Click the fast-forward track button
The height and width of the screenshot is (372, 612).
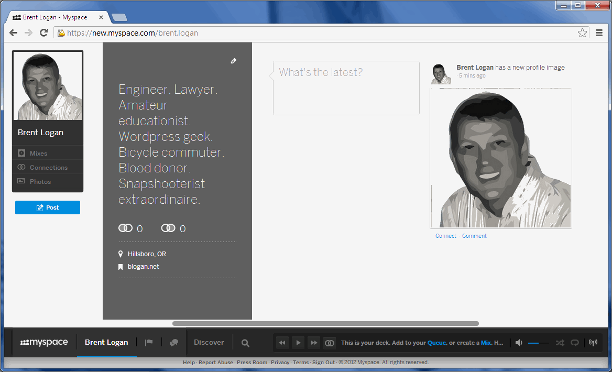coord(314,343)
